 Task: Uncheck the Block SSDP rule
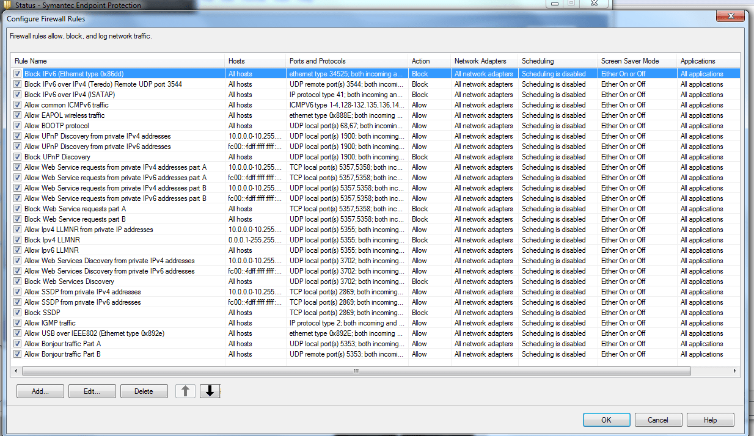point(16,312)
